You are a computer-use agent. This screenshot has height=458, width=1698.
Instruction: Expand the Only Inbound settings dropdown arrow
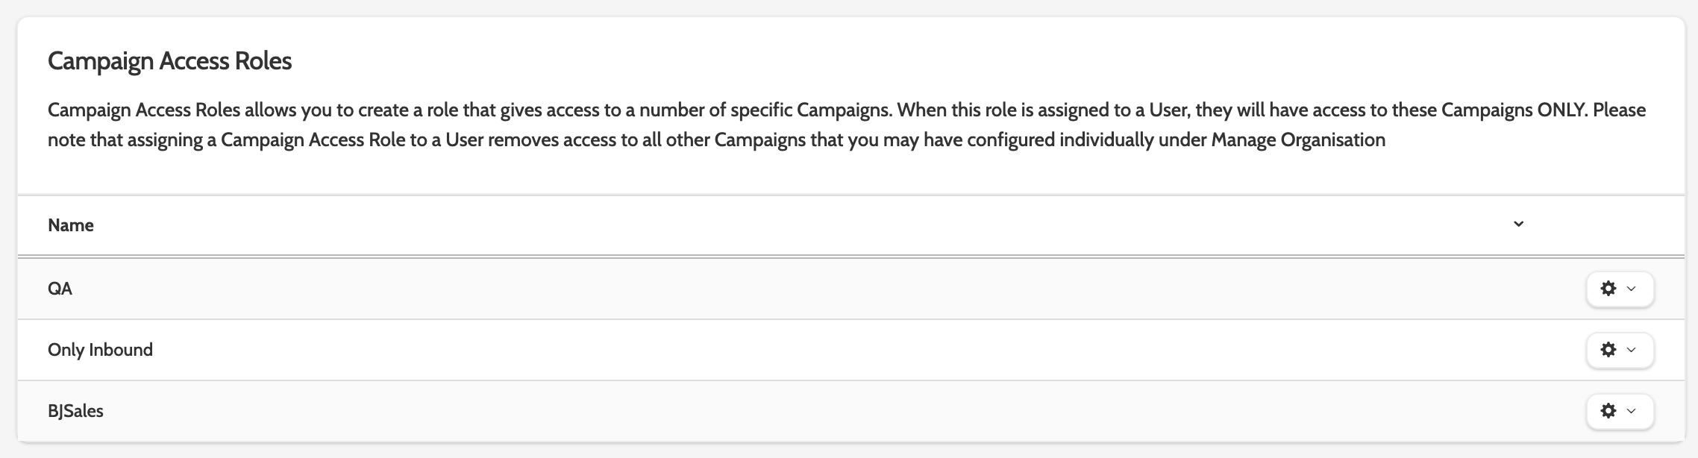click(x=1631, y=350)
